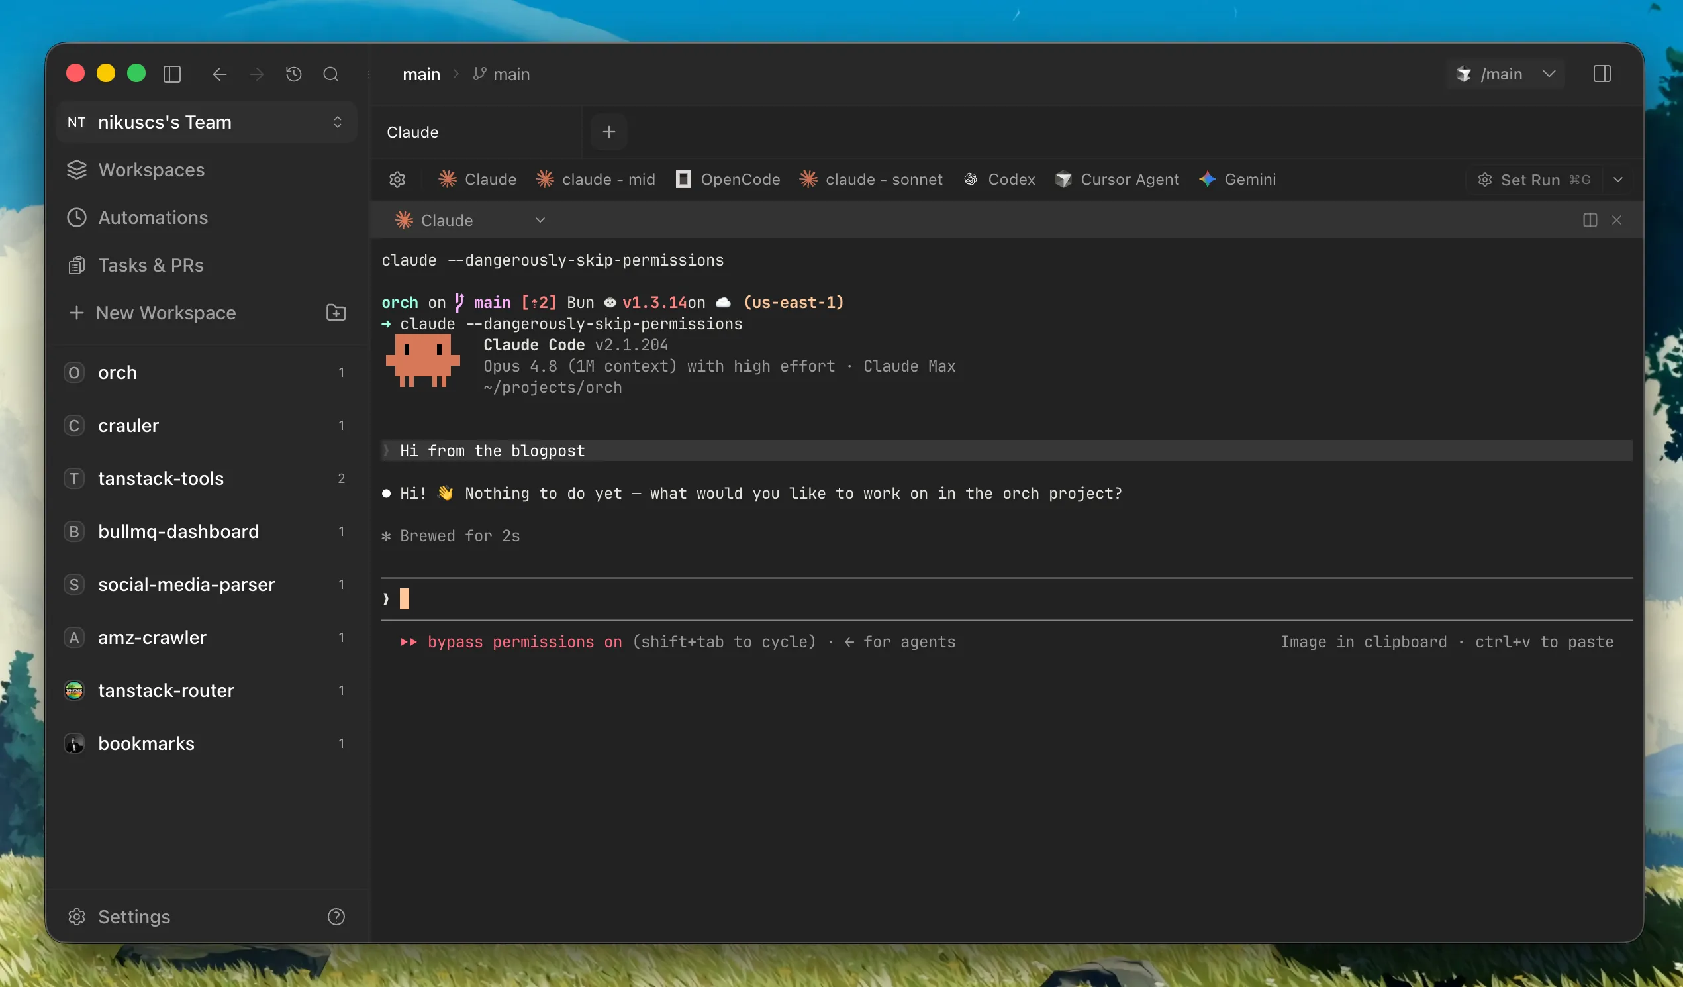Screen dimensions: 1683x987
Task: Select the crauler workspace
Action: click(x=207, y=425)
